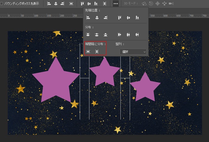
Task: Align right edges under 先端位置 in popup
Action: [106, 17]
